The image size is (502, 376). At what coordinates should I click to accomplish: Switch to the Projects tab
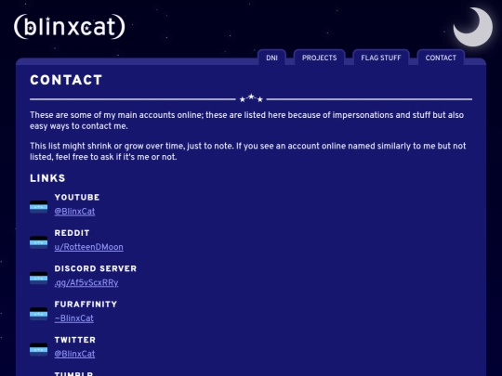point(320,58)
